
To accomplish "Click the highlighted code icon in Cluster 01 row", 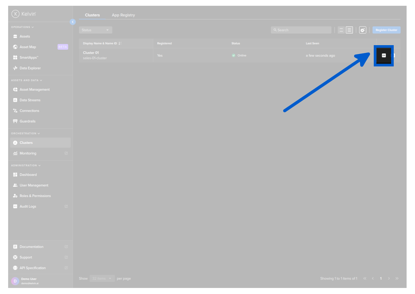I will (x=383, y=55).
